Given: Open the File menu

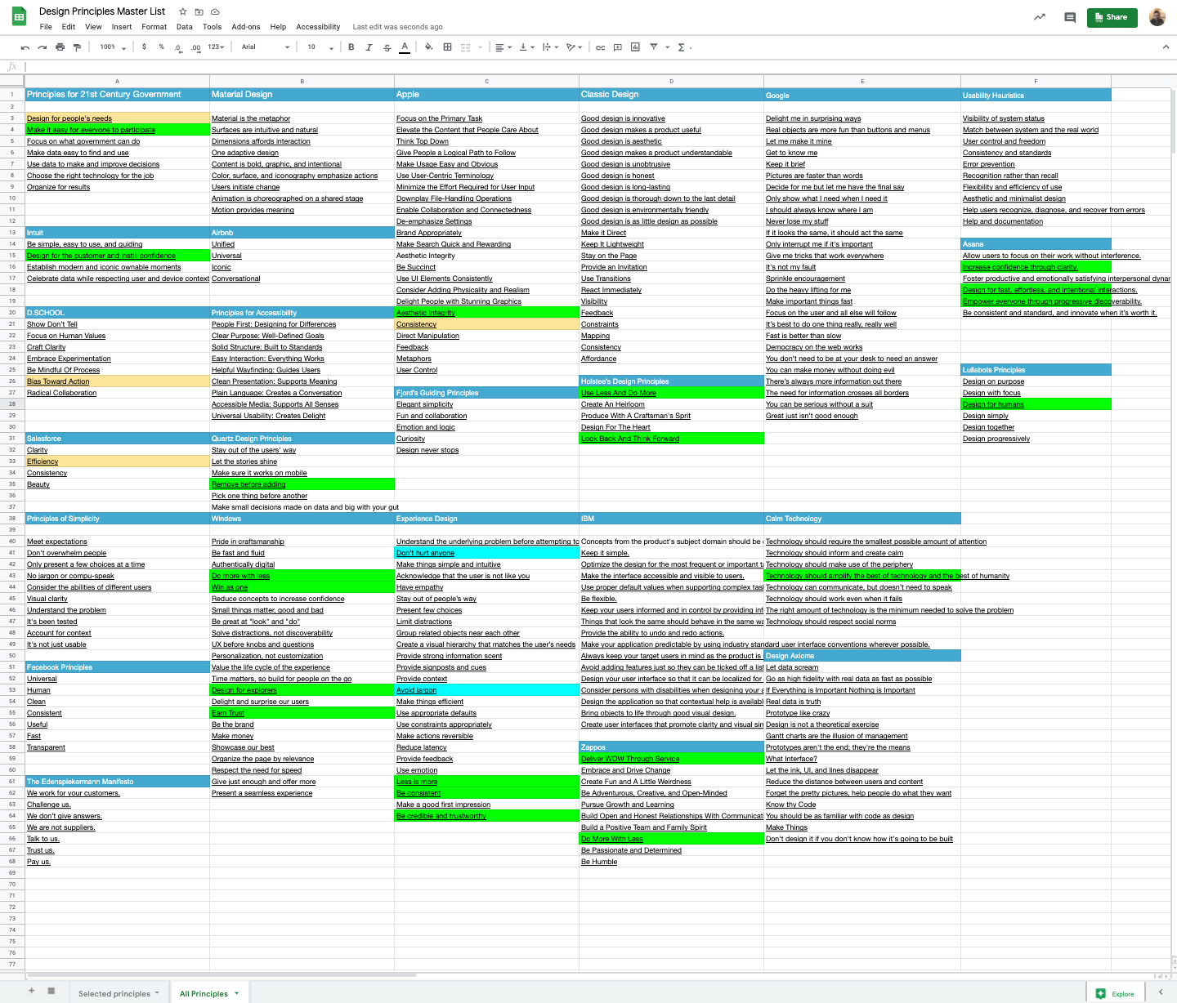Looking at the screenshot, I should pos(46,27).
